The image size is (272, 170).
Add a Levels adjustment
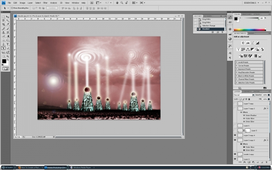(x=248, y=43)
